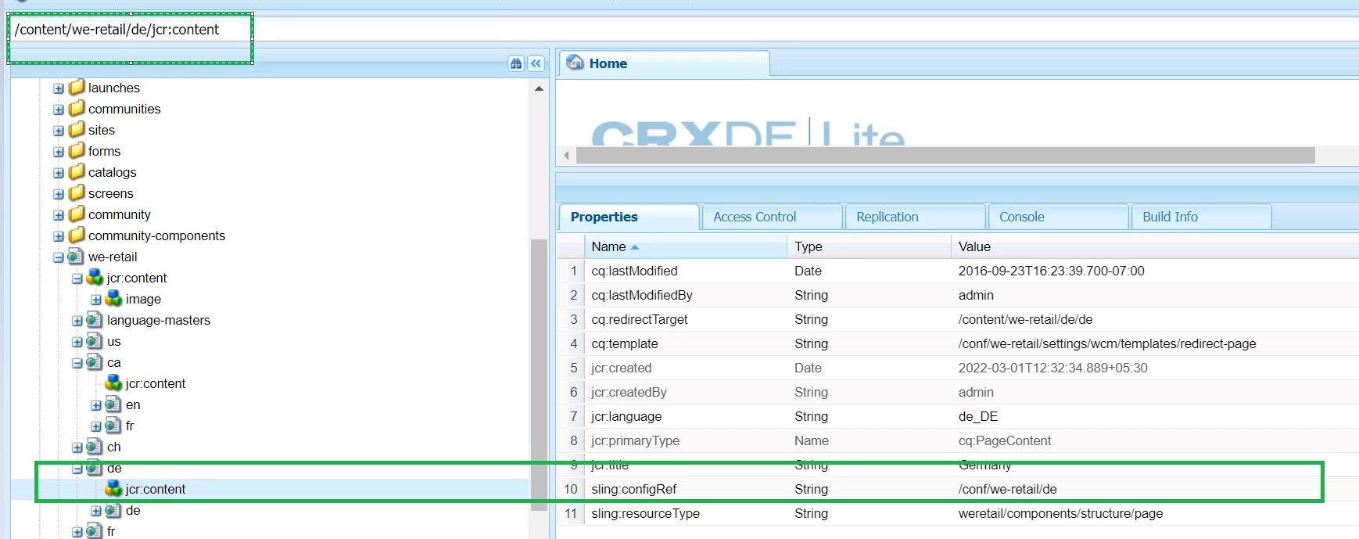Image resolution: width=1359 pixels, height=539 pixels.
Task: Expand the launches folder
Action: pos(59,88)
